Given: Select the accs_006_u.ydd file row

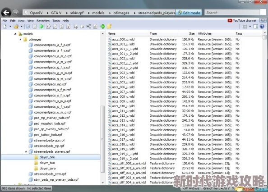Looking at the screenshot, I should click(x=184, y=87).
